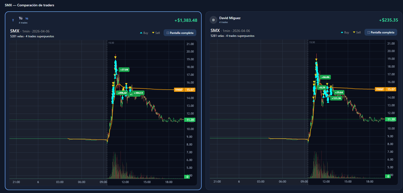Screen dimensions: 403x193
Task: Click the 15:30 session marker in David Miguez's chart
Action: [312, 42]
